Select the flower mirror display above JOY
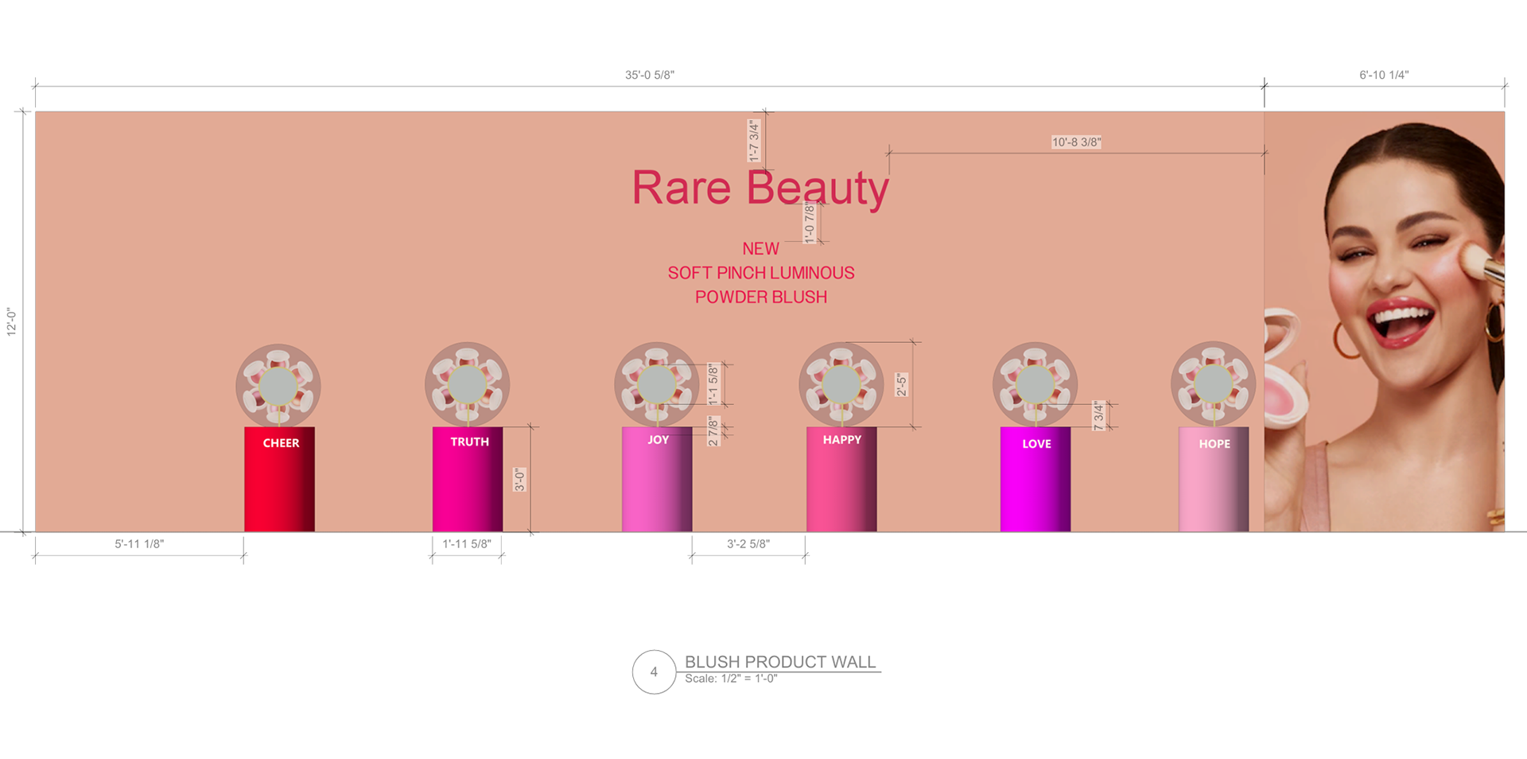The width and height of the screenshot is (1527, 759). pos(656,384)
